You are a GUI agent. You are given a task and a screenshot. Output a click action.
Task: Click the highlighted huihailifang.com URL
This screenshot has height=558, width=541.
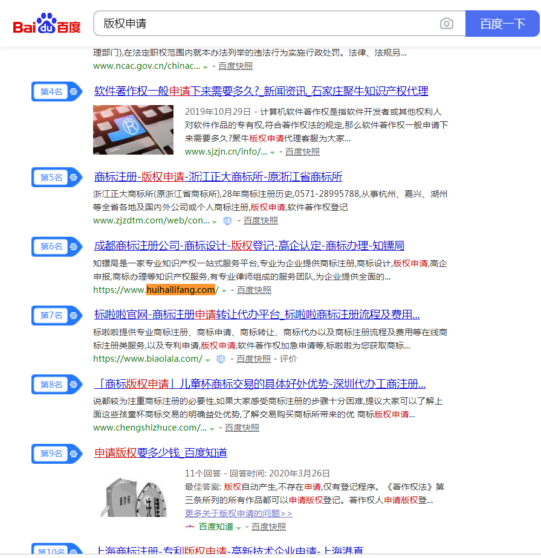click(x=181, y=290)
